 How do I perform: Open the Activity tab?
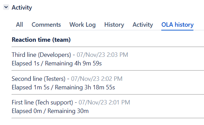(143, 25)
